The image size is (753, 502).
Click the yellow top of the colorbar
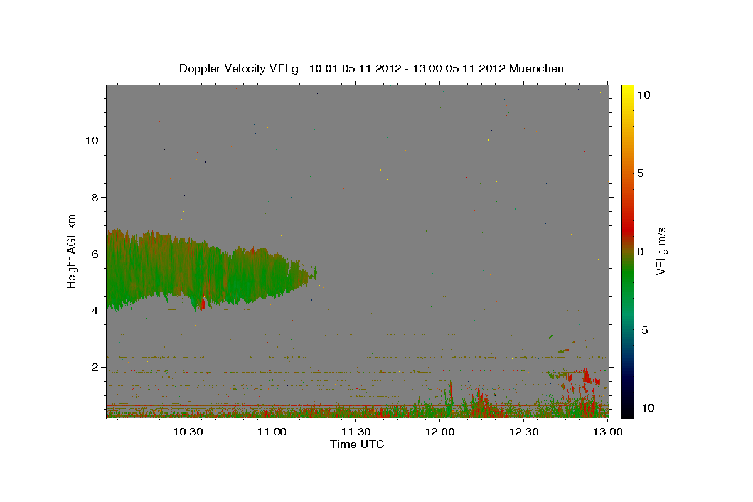click(627, 91)
